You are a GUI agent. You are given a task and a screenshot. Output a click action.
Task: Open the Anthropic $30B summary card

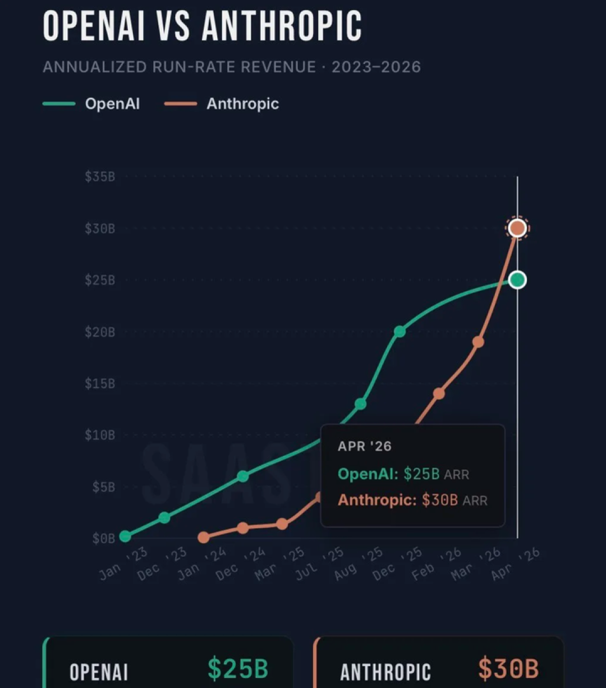[439, 663]
